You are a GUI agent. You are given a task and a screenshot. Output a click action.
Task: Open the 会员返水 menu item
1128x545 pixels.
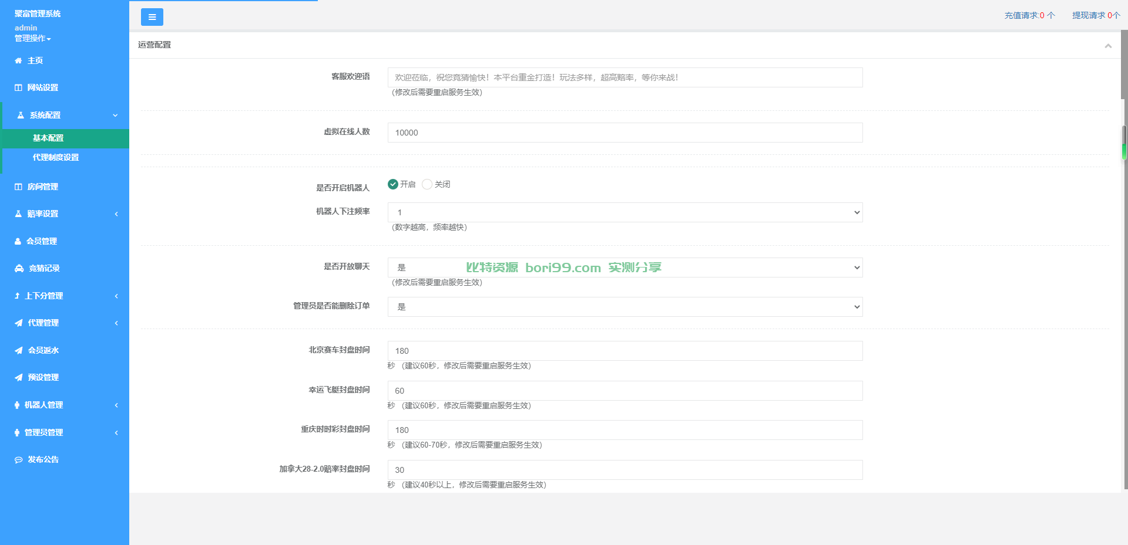click(x=65, y=350)
